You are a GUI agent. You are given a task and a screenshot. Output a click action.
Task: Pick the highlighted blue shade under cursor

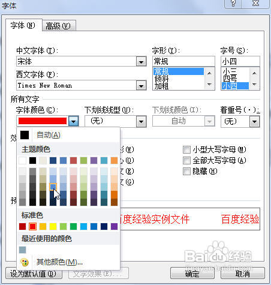[x=53, y=187]
